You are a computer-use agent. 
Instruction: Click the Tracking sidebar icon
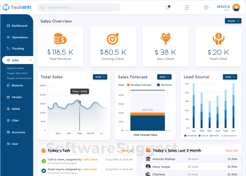click(x=8, y=49)
